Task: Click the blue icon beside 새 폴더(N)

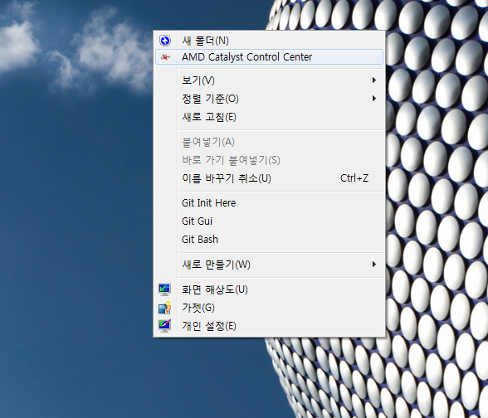Action: [165, 41]
